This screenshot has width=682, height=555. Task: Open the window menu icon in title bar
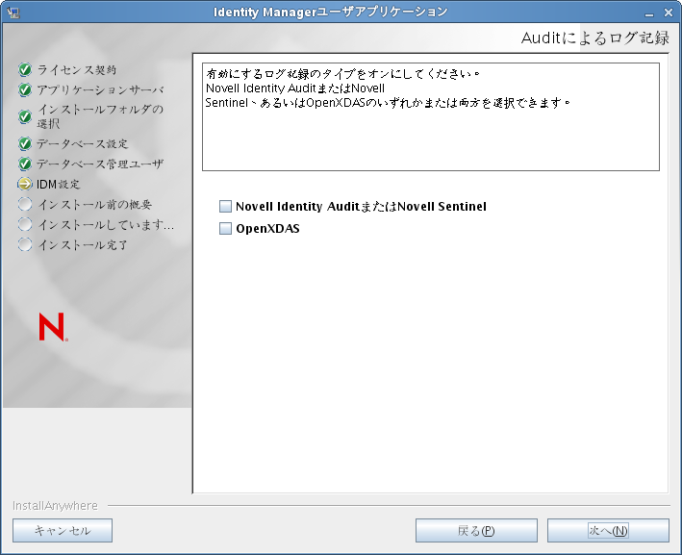13,13
